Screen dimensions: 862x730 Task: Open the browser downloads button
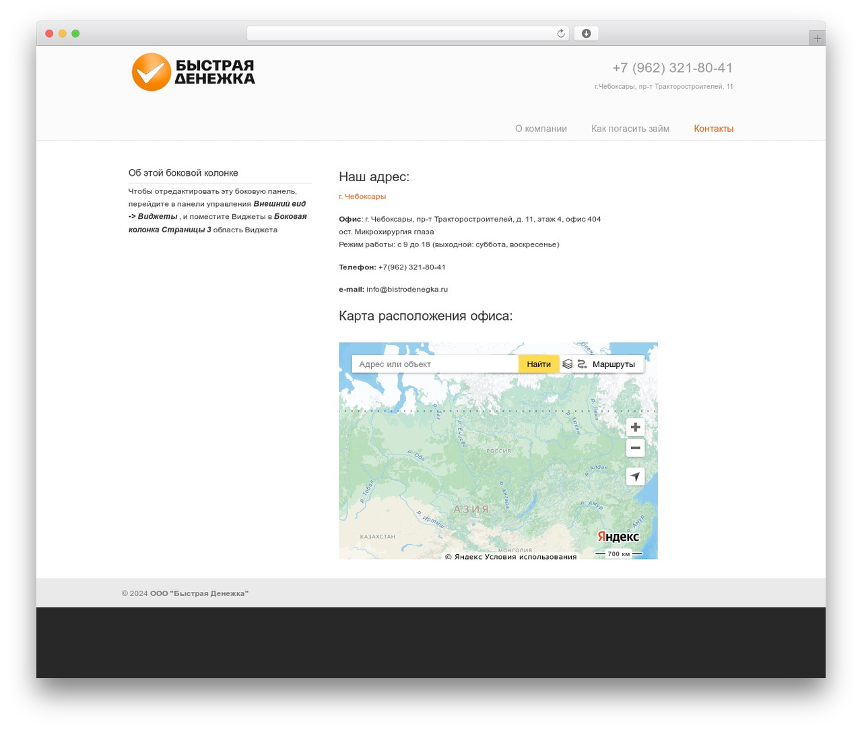(x=586, y=34)
